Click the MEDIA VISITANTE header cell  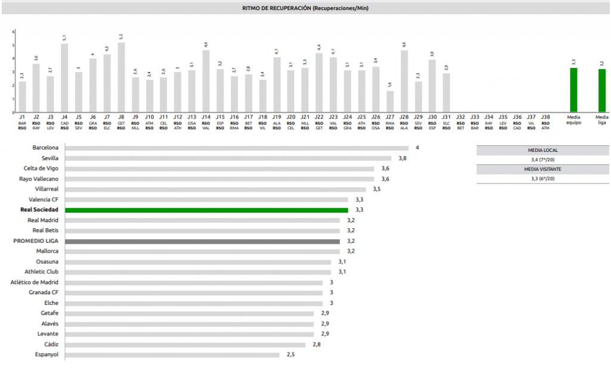click(543, 169)
